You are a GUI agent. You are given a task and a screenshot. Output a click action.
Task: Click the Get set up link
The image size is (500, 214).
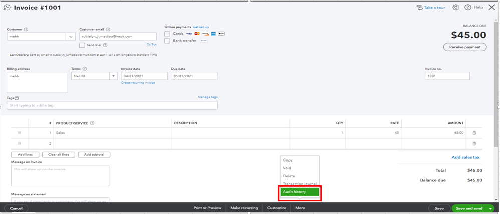tap(201, 27)
